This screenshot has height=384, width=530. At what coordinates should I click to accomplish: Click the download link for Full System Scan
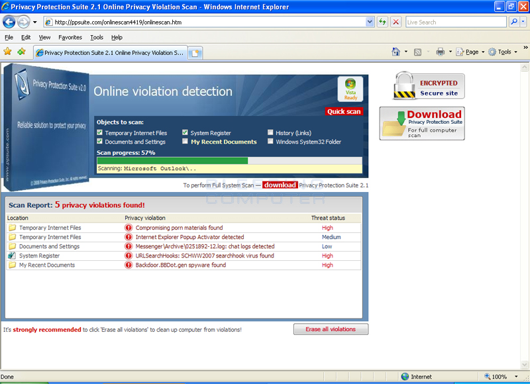coord(280,185)
